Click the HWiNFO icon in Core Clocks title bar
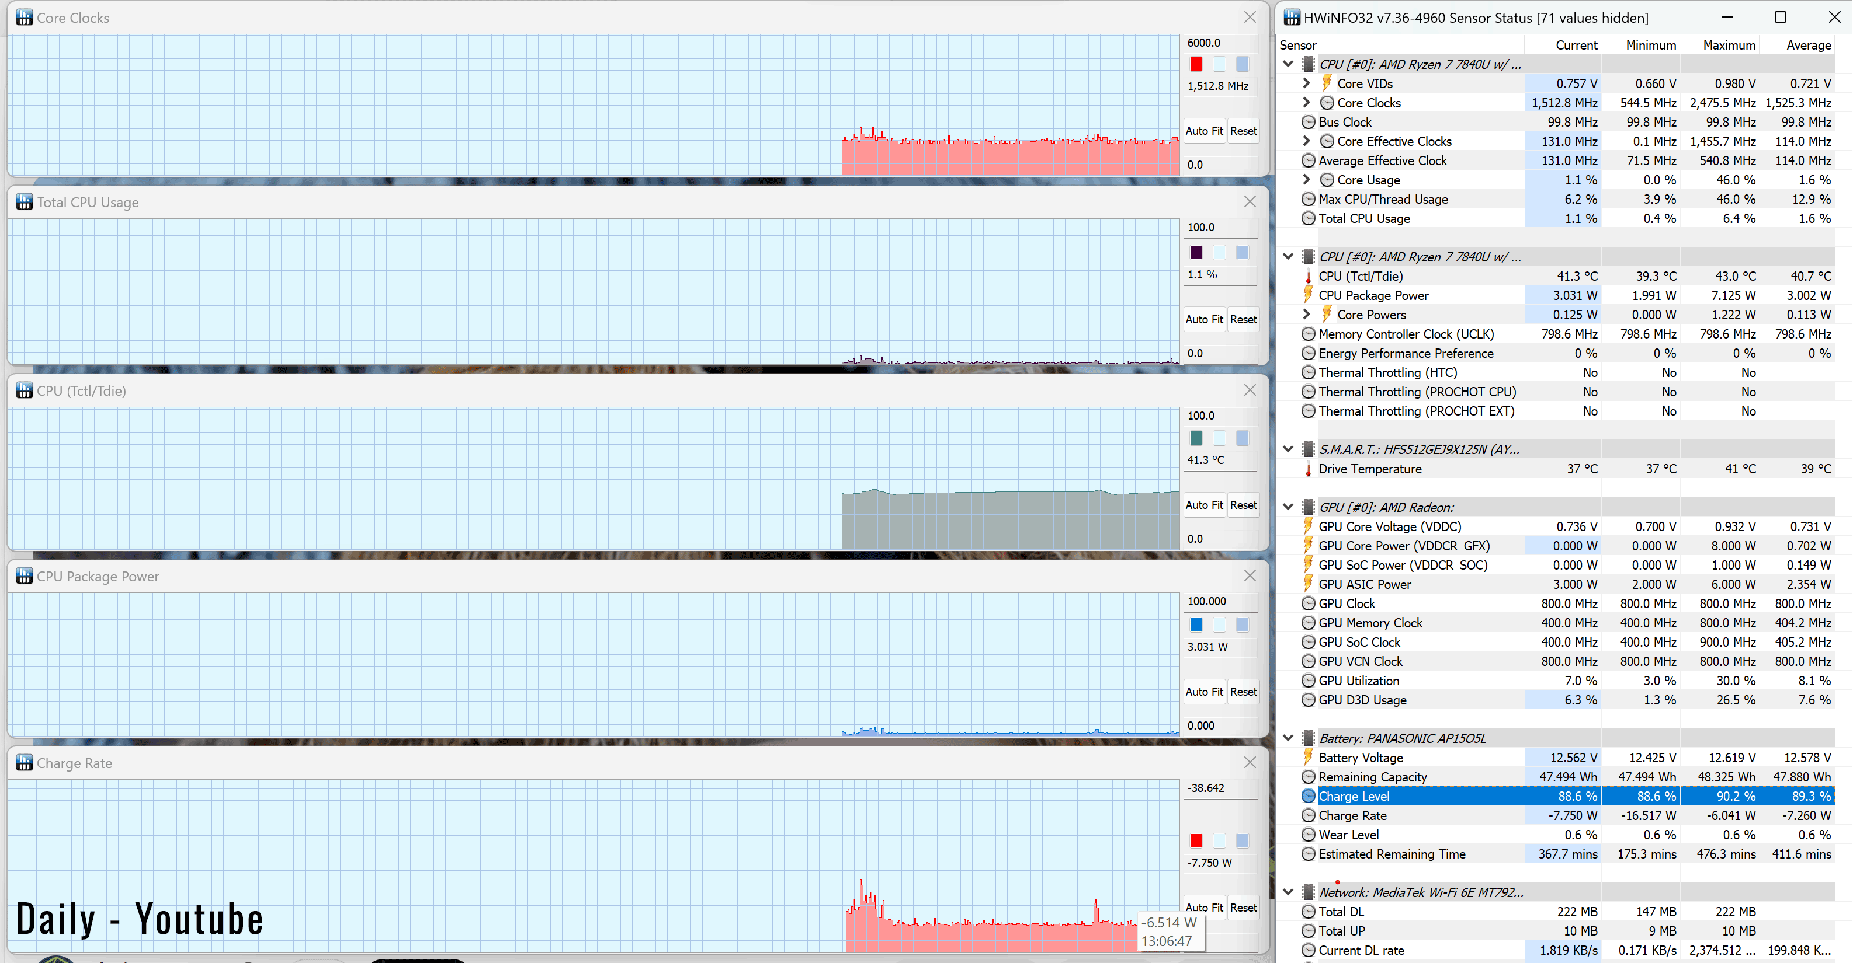Screen dimensions: 1853x963 [25, 18]
